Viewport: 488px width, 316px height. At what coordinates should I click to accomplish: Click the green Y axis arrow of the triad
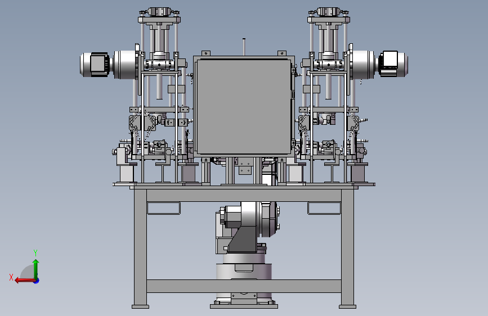[x=36, y=269]
